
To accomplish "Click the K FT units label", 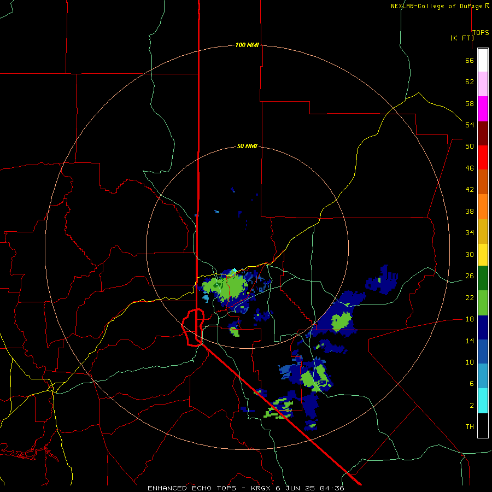I will coord(462,38).
